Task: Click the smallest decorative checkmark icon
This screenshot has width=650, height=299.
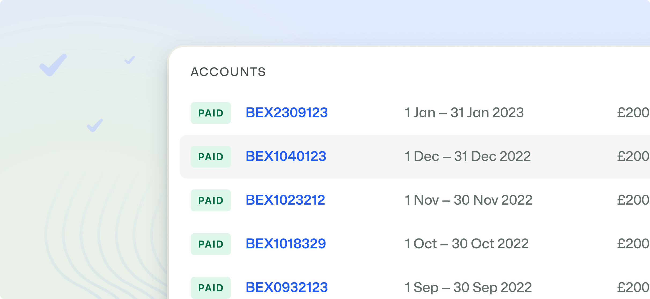Action: pyautogui.click(x=130, y=60)
